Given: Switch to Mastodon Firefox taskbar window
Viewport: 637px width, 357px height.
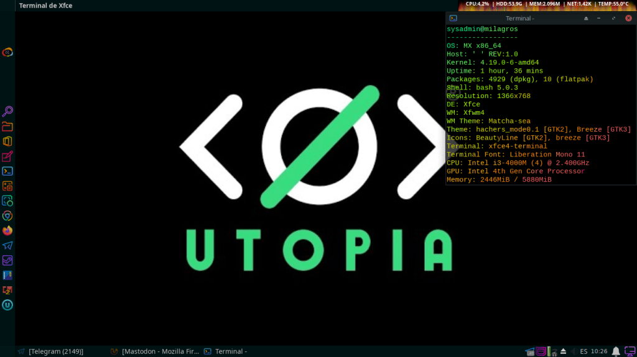Looking at the screenshot, I should click(156, 351).
